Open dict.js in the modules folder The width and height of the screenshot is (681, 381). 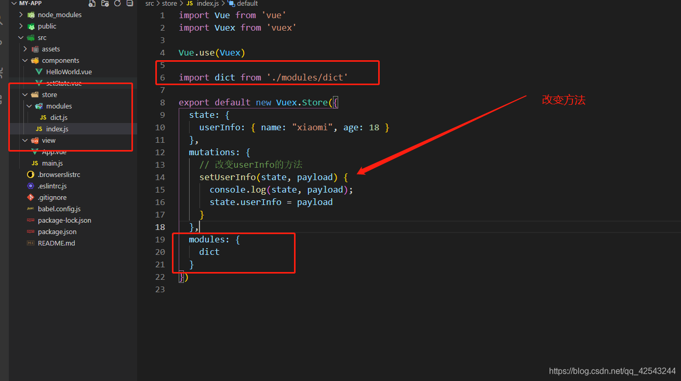[x=59, y=117]
